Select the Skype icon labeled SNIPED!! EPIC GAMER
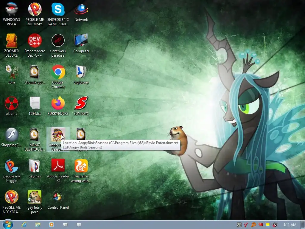 point(58,14)
